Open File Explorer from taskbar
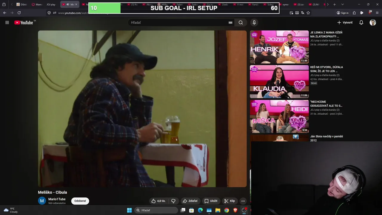 tap(218, 210)
